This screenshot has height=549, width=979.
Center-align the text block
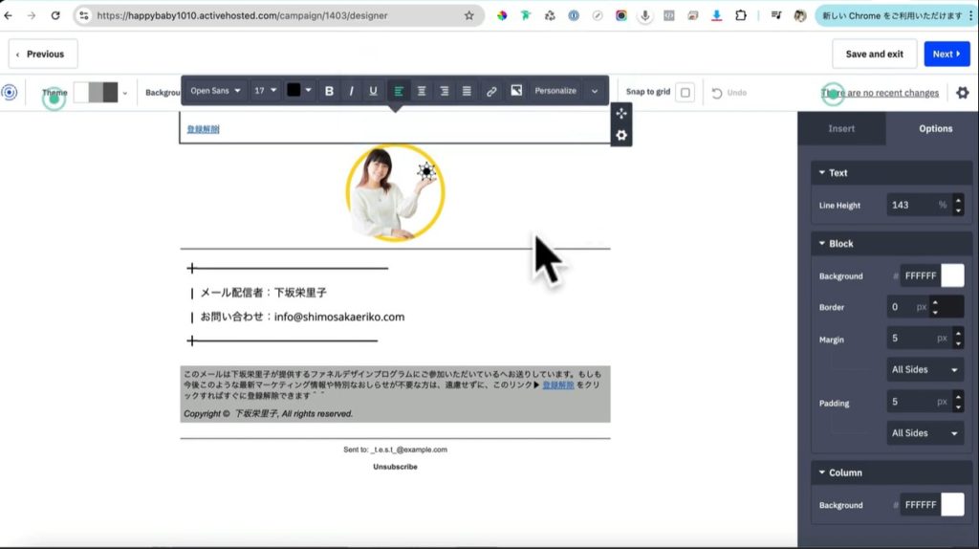point(422,91)
